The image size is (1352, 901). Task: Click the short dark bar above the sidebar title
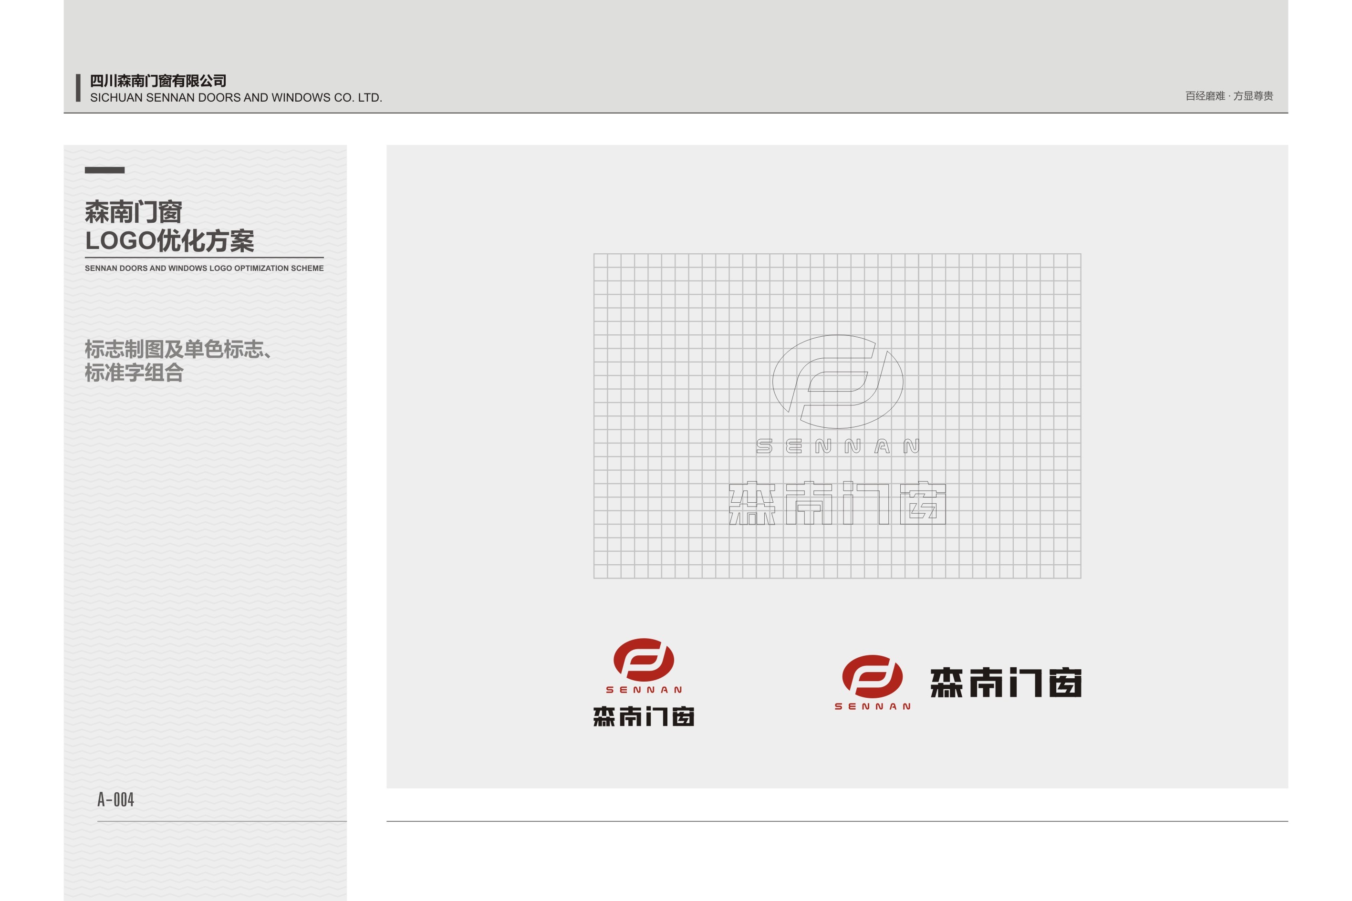pos(104,170)
